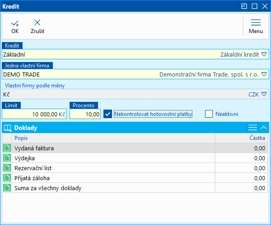Click the document icon beside Přijatá záloha
This screenshot has width=271, height=225.
click(7, 178)
